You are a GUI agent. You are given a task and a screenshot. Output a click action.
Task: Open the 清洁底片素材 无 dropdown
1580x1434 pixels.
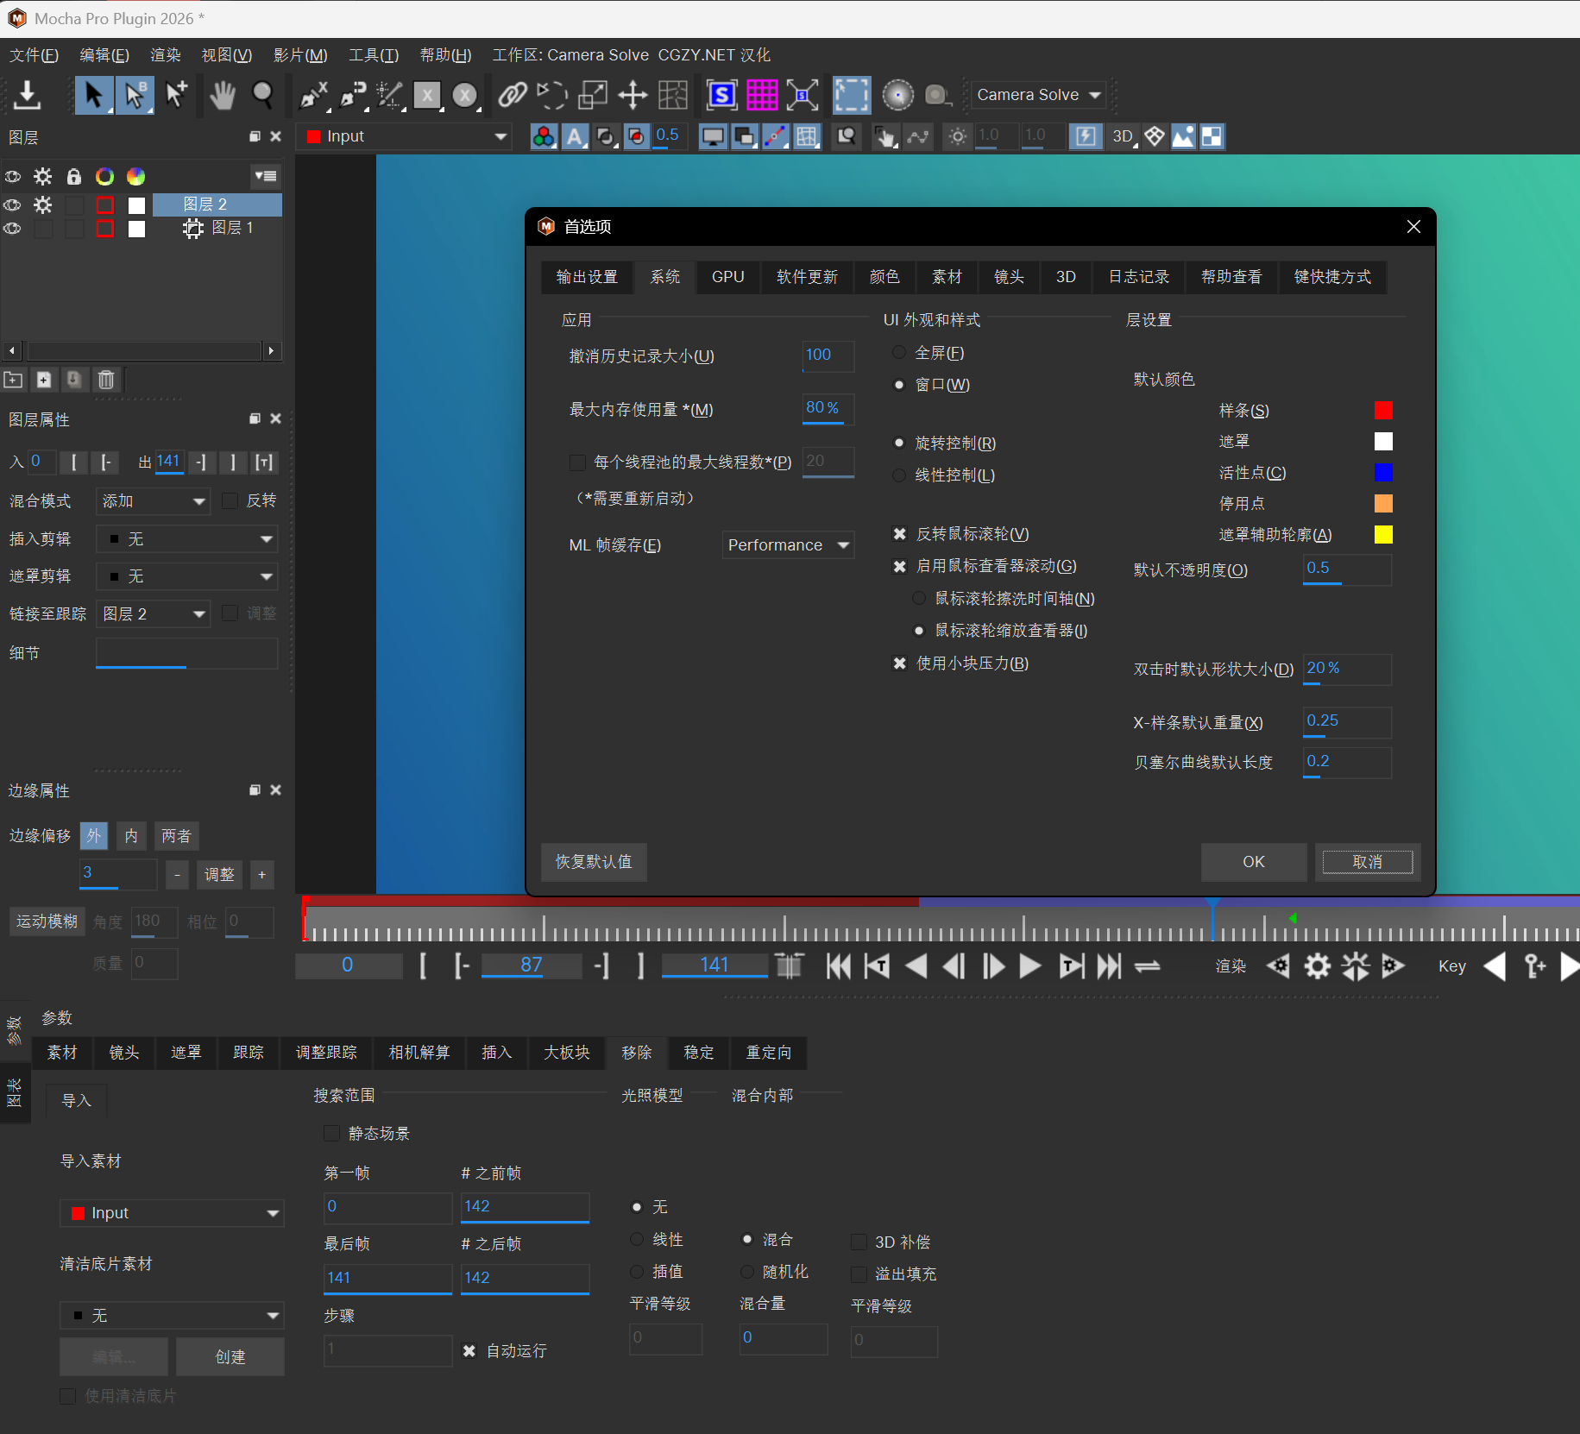pyautogui.click(x=172, y=1316)
